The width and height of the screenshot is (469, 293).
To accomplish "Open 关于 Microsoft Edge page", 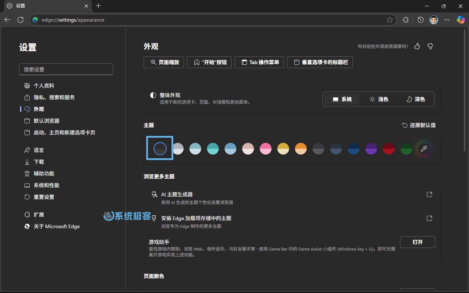I will pos(52,226).
